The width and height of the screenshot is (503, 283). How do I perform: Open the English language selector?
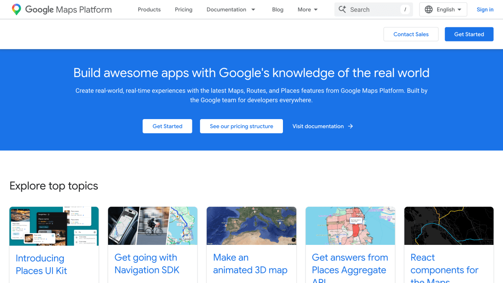pos(444,9)
